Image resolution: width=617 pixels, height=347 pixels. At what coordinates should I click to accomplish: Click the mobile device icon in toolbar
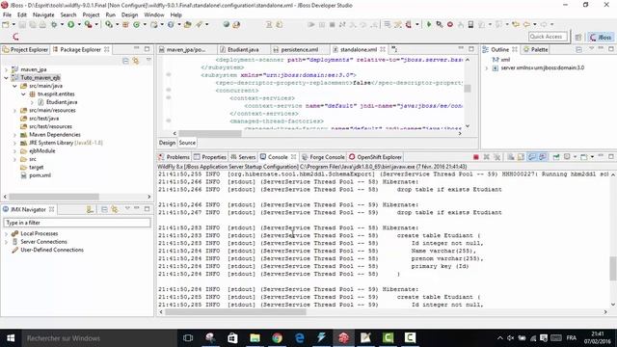point(470,24)
